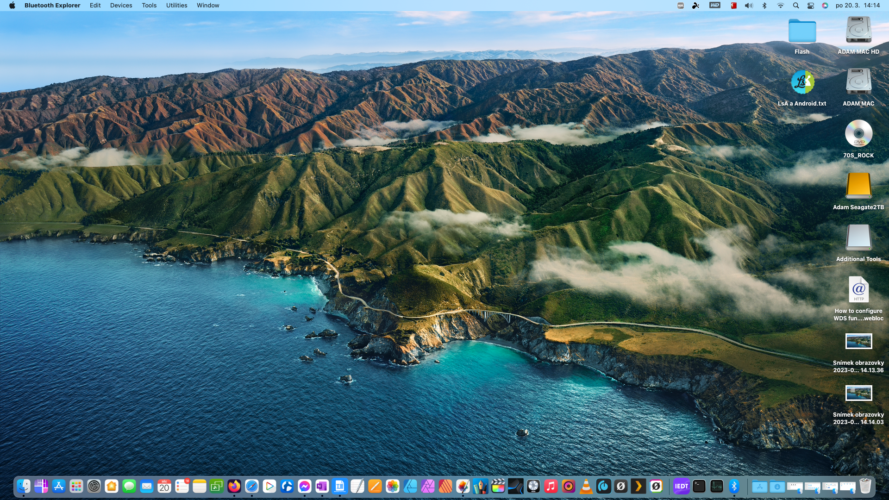The height and width of the screenshot is (500, 889).
Task: Open Control Center from menu bar
Action: (x=810, y=5)
